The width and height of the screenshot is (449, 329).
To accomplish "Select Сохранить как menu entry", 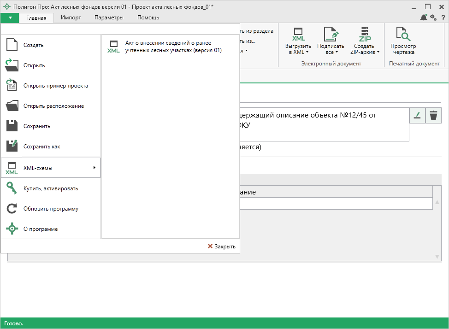I will [x=41, y=147].
